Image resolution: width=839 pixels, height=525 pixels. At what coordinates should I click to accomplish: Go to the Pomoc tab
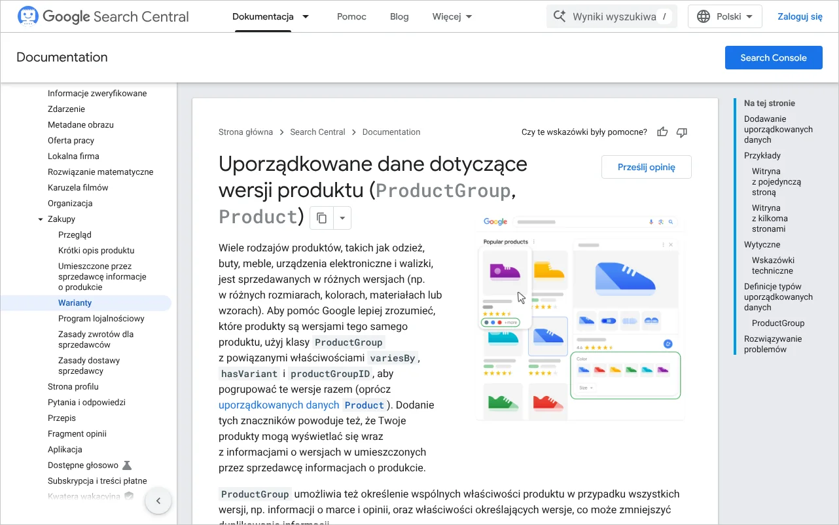(x=351, y=16)
